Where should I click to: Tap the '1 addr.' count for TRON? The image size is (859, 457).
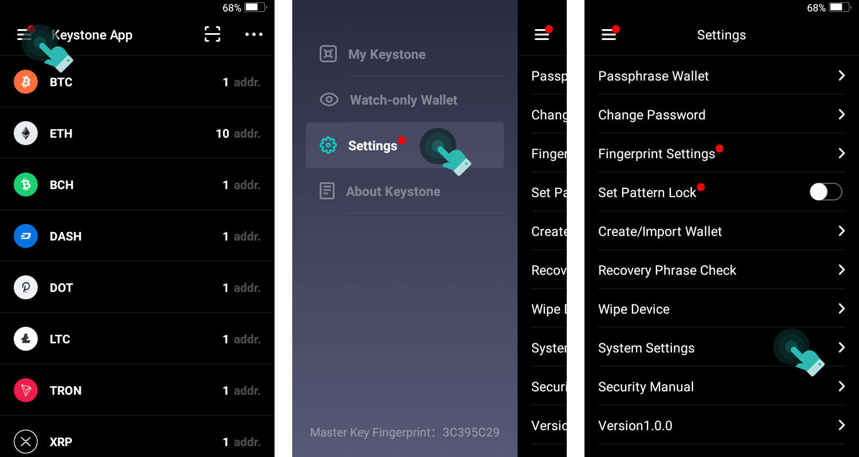[241, 391]
